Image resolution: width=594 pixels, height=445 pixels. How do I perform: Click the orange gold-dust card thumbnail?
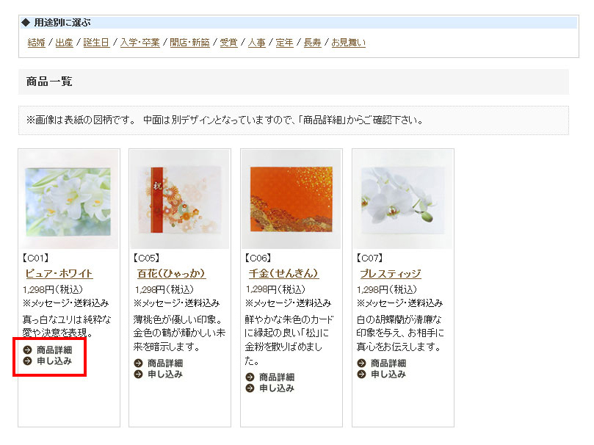(291, 200)
